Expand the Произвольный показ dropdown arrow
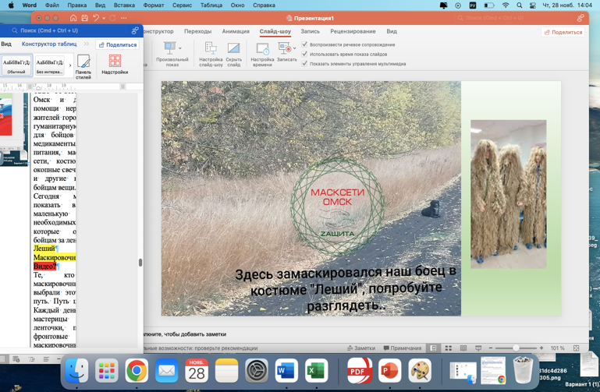This screenshot has height=392, width=600. [180, 48]
